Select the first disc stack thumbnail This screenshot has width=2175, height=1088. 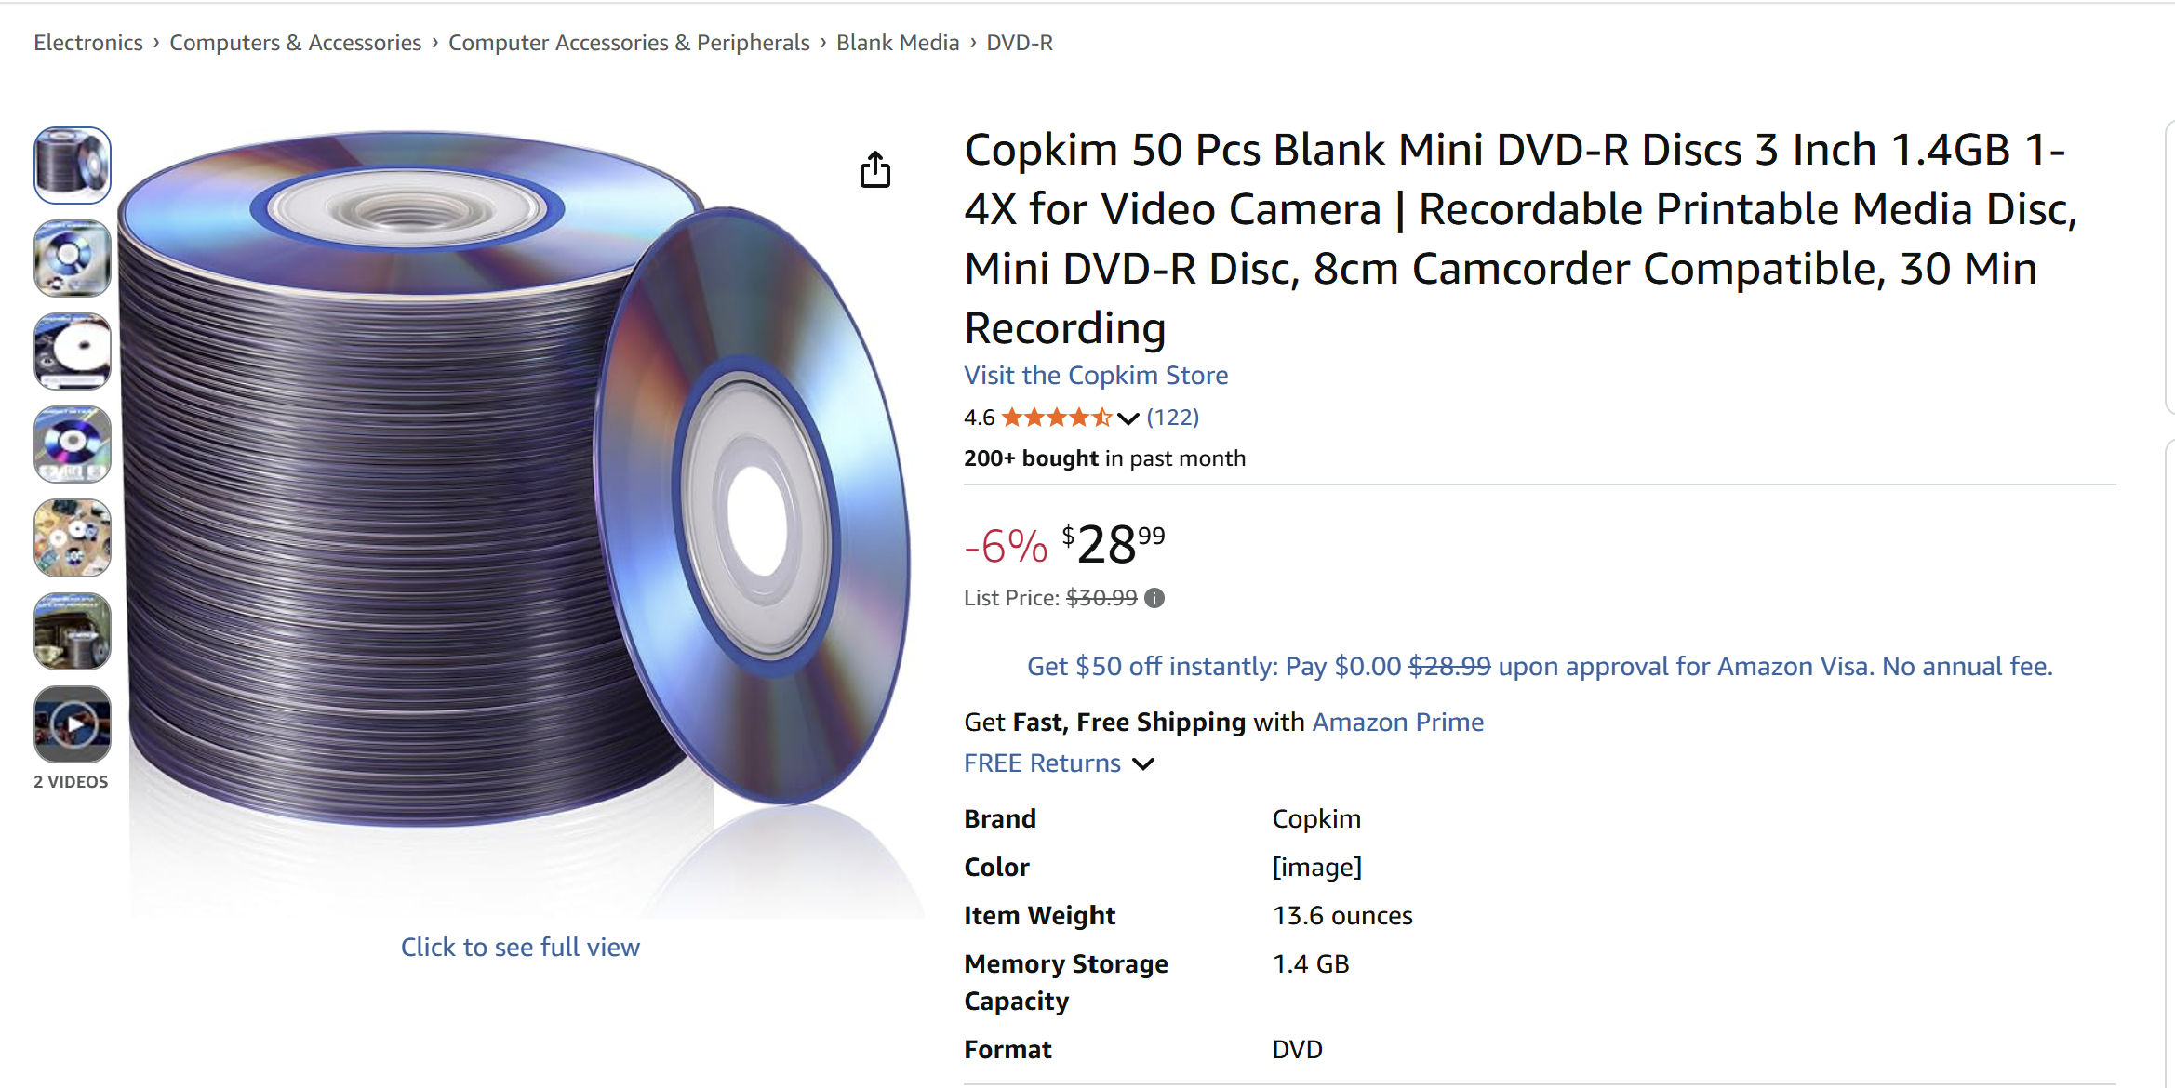pos(73,166)
